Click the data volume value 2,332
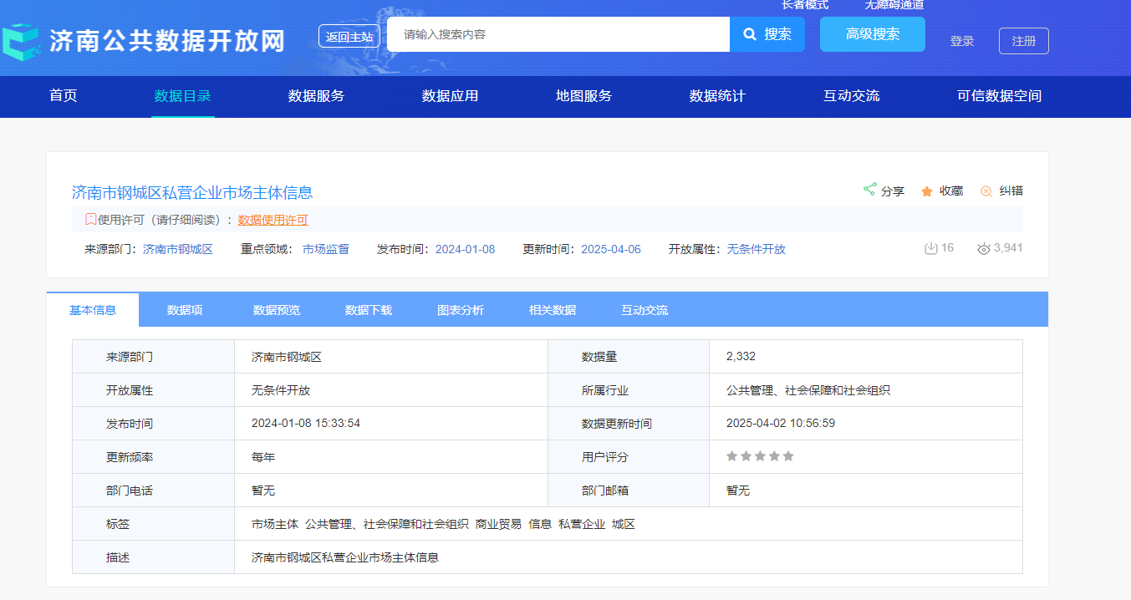 tap(741, 356)
